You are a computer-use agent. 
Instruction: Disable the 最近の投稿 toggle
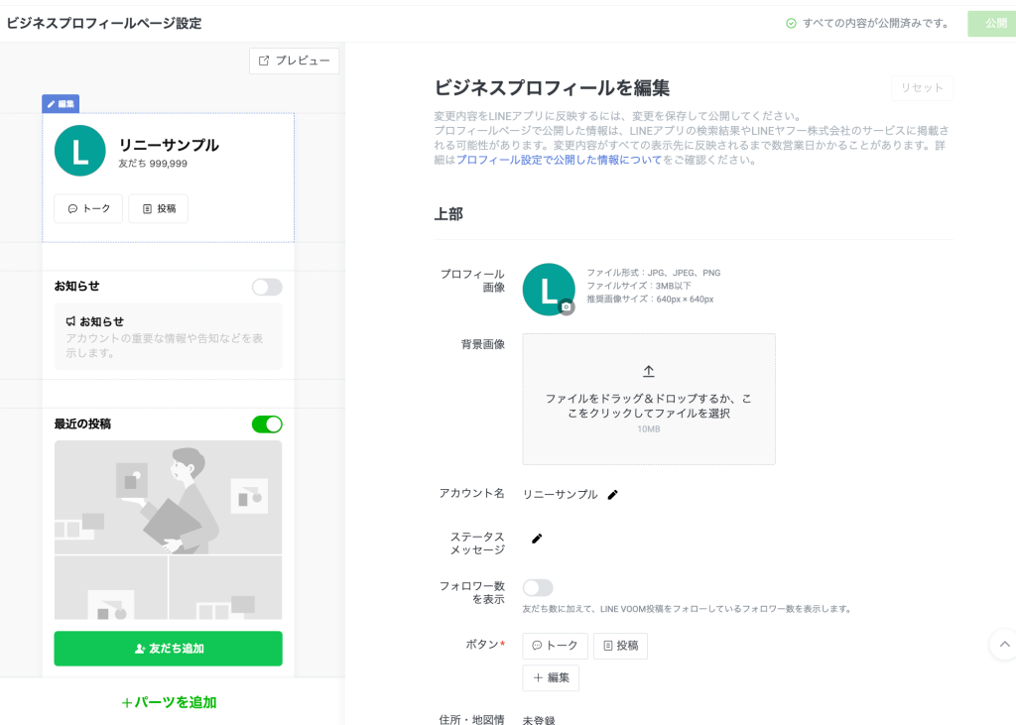point(266,423)
